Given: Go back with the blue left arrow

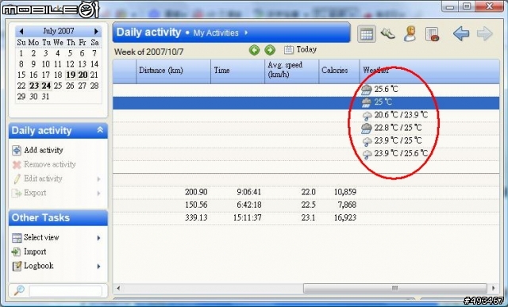Looking at the screenshot, I should pos(461,33).
